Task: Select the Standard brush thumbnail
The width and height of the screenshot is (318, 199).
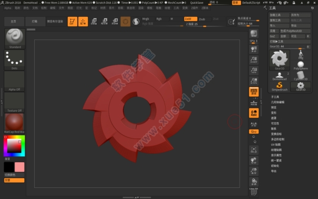Action: click(15, 38)
